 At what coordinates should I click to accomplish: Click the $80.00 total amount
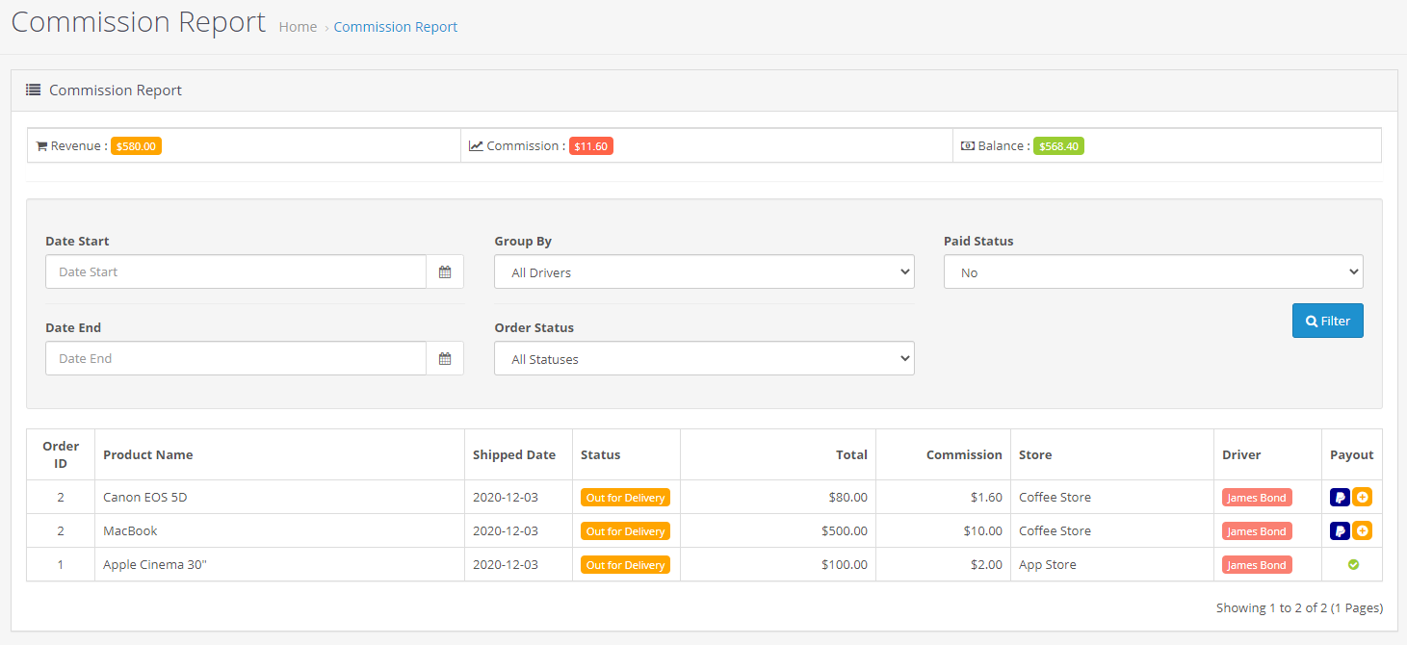[x=847, y=498]
